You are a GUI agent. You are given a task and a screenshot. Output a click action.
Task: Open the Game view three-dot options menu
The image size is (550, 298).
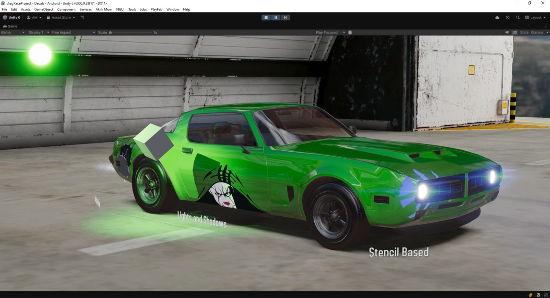coord(546,26)
